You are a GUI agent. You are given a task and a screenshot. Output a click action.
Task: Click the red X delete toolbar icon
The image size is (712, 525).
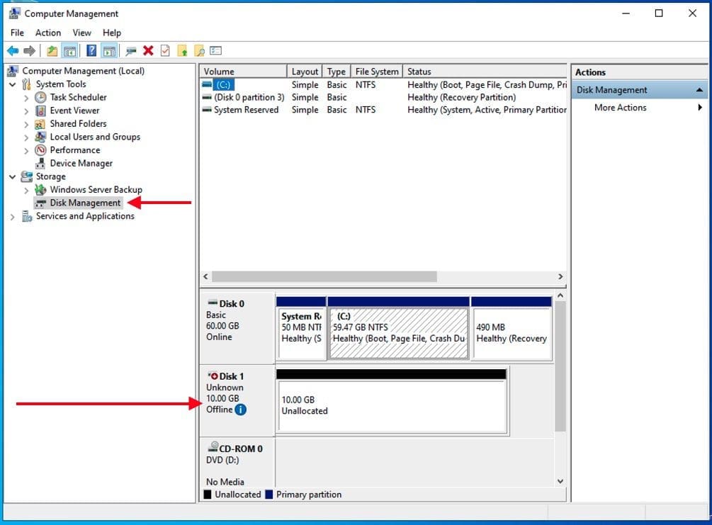click(x=148, y=51)
